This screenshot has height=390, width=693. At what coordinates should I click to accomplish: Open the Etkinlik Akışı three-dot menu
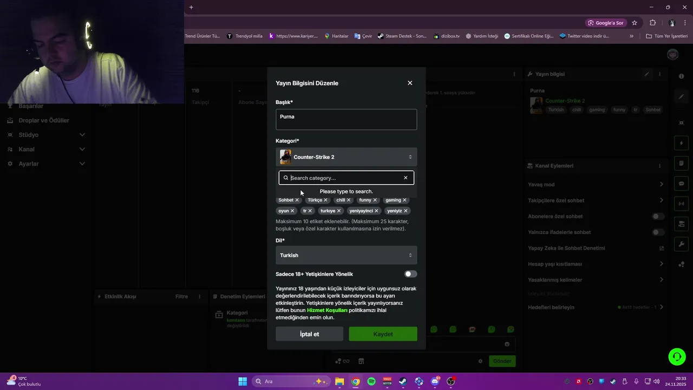coord(199,296)
